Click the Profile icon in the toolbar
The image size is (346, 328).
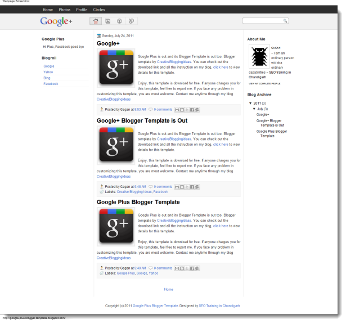(x=119, y=21)
